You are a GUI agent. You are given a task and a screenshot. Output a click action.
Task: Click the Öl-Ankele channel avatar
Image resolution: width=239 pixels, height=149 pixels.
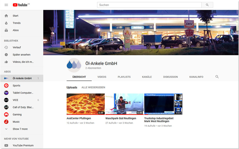[x=74, y=65]
